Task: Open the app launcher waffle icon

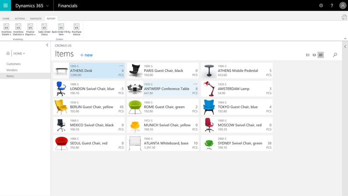Action: pyautogui.click(x=6, y=6)
